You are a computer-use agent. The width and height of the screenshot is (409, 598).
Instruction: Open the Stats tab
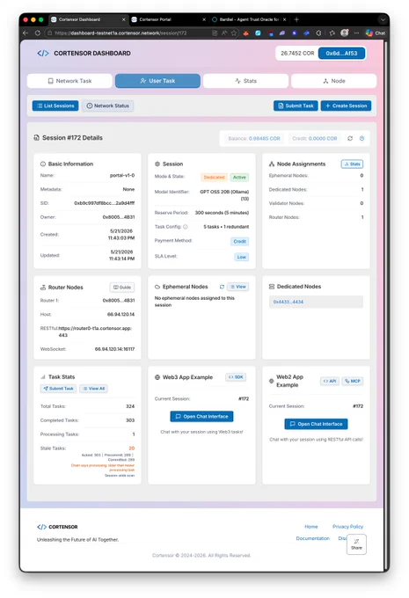tap(245, 81)
